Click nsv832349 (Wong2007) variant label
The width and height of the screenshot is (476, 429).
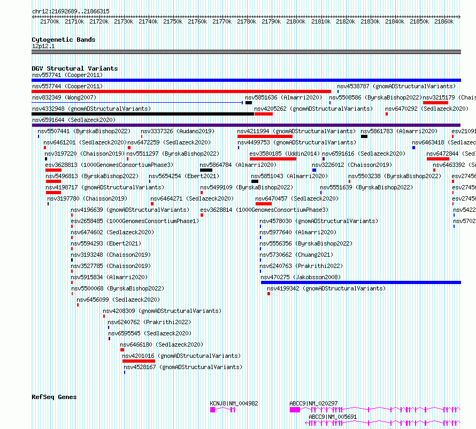(64, 97)
